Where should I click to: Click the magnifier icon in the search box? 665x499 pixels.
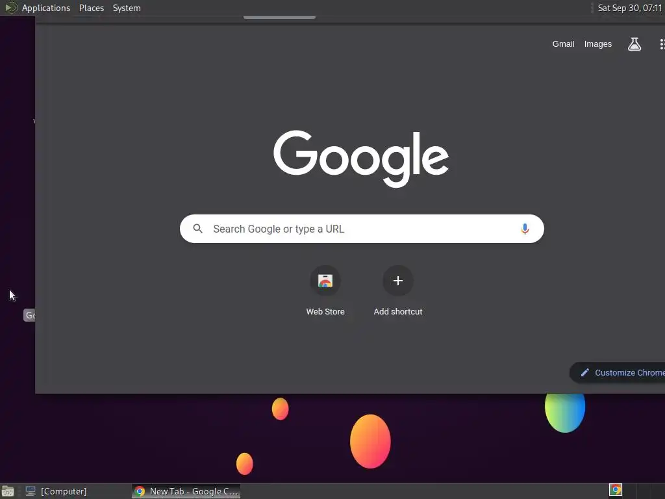click(197, 229)
